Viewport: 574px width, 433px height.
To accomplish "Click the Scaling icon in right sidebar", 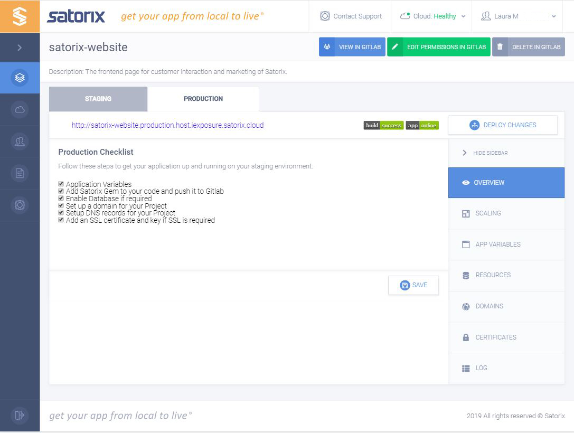I will point(466,213).
